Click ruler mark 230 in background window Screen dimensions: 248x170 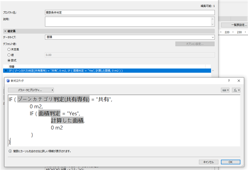click(239, 32)
